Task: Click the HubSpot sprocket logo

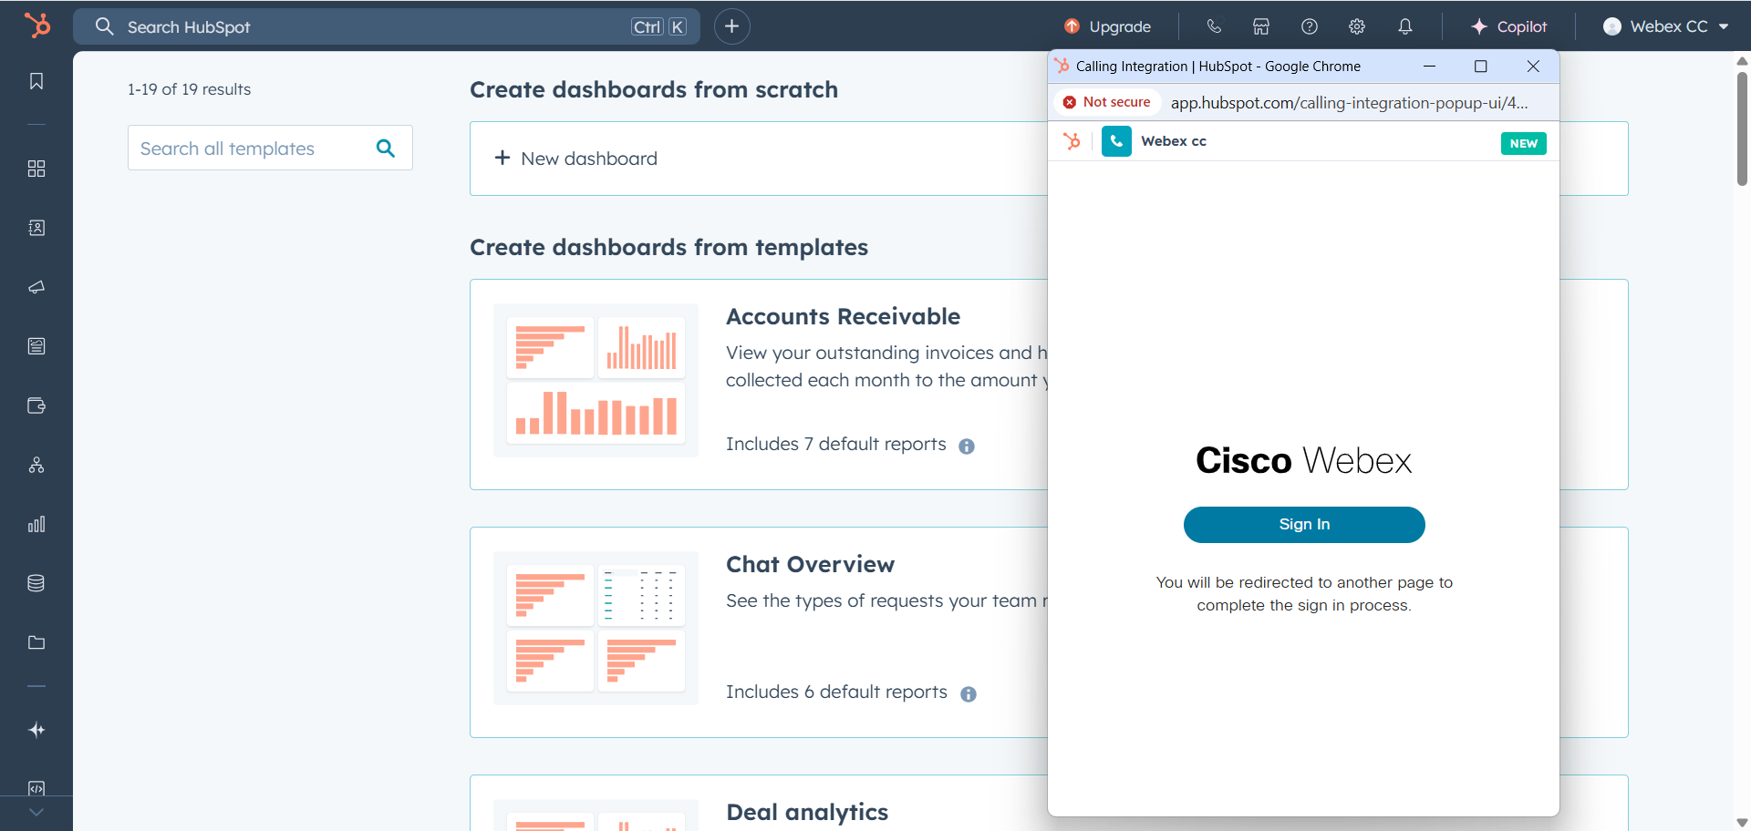Action: click(37, 26)
